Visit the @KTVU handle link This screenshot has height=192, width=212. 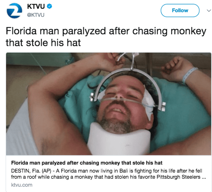click(x=36, y=15)
